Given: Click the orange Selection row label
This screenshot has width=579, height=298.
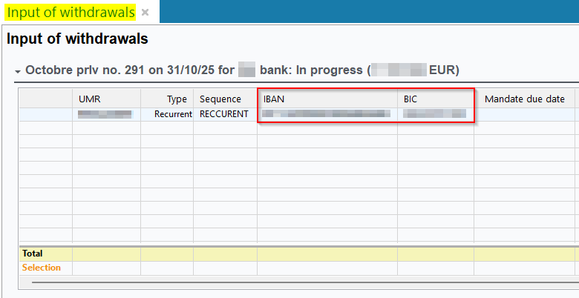Looking at the screenshot, I should [42, 268].
